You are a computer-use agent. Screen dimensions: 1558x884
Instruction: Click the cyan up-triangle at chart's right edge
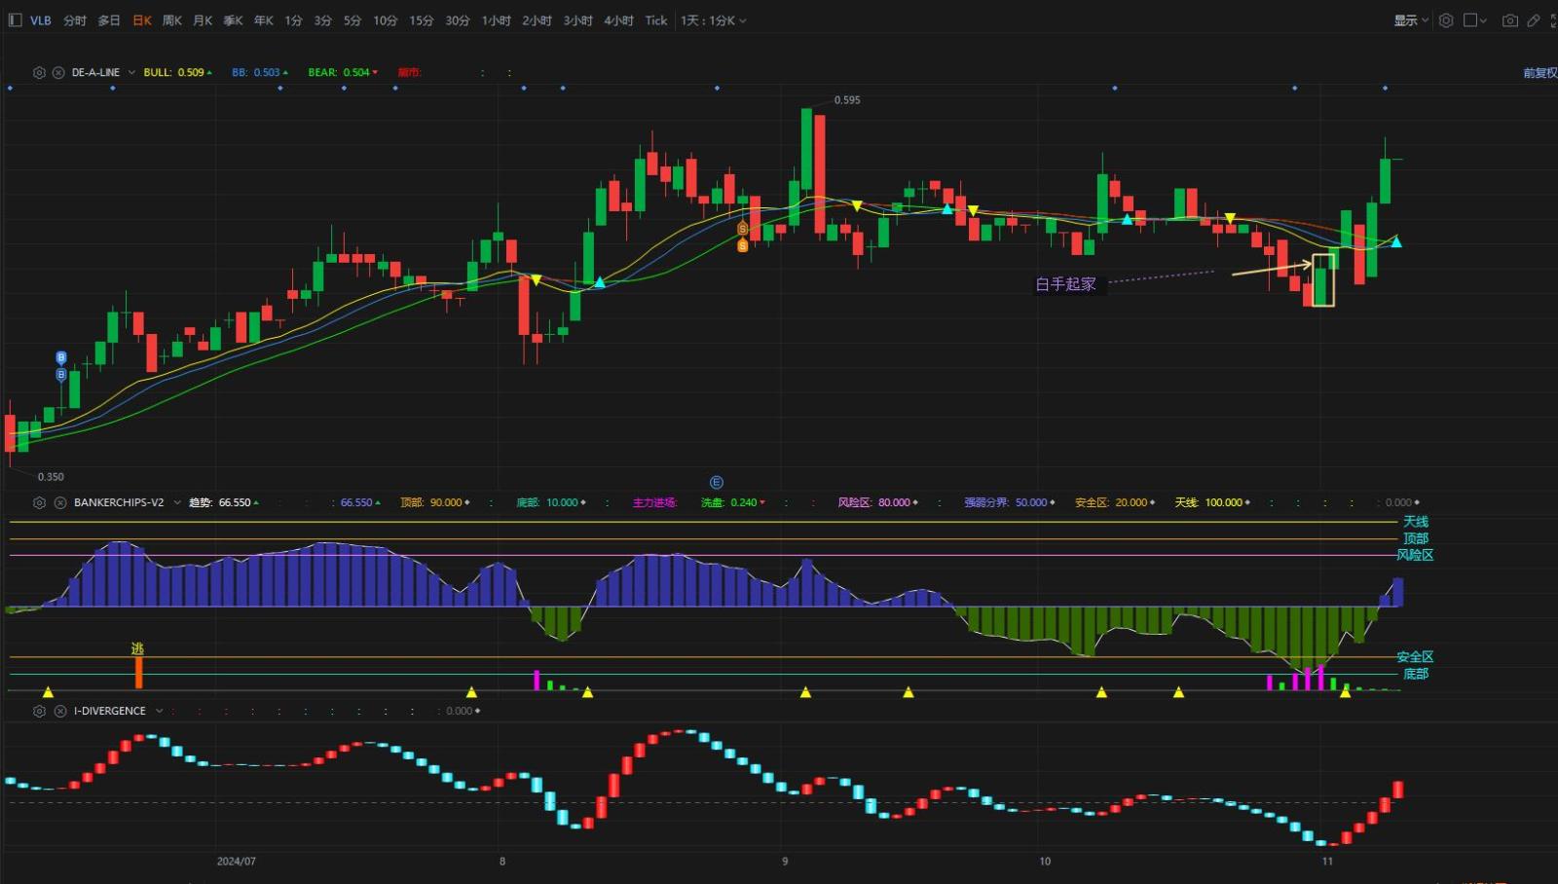pyautogui.click(x=1396, y=241)
